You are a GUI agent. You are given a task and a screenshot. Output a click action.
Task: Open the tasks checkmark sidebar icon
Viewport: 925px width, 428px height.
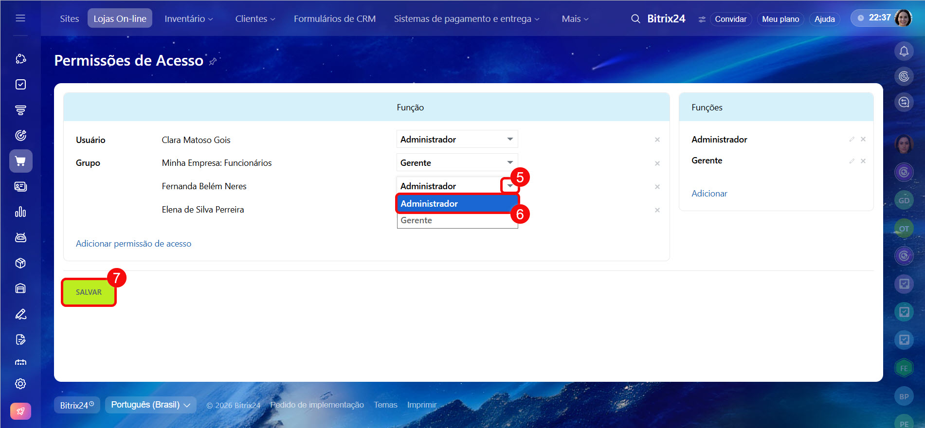click(x=20, y=85)
